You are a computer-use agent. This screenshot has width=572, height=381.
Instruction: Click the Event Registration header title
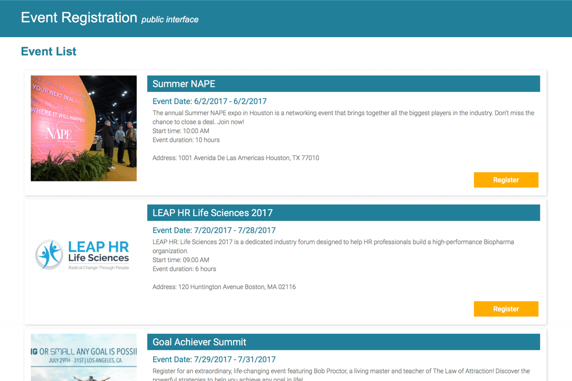pos(79,17)
